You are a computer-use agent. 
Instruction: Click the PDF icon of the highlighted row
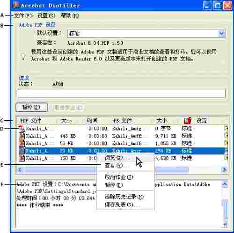pos(22,151)
